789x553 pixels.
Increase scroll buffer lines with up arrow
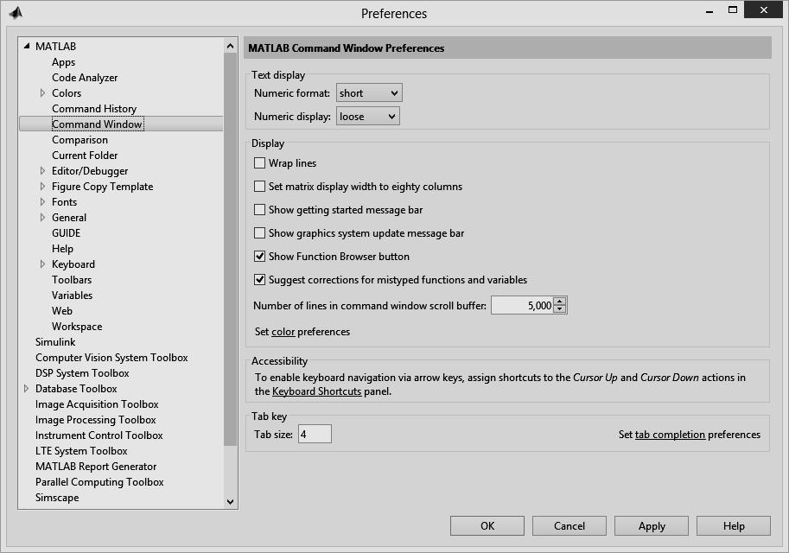click(x=559, y=302)
